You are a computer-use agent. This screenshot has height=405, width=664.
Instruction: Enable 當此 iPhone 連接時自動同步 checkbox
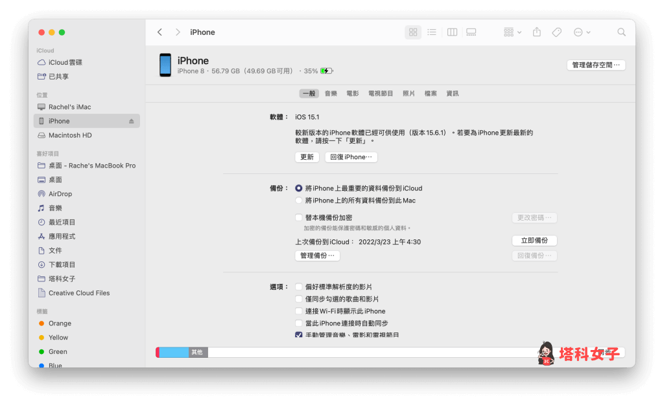pos(298,323)
